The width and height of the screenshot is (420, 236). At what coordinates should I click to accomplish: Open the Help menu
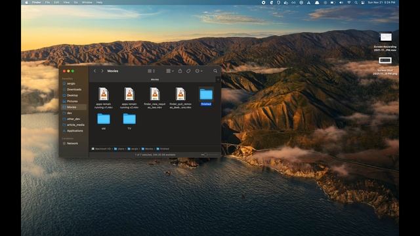pyautogui.click(x=99, y=3)
